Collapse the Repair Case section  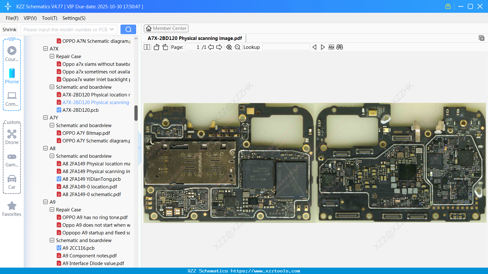52,56
